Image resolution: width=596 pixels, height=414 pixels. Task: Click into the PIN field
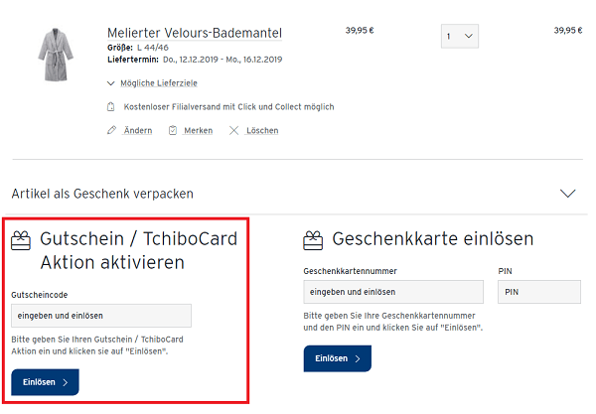point(538,292)
